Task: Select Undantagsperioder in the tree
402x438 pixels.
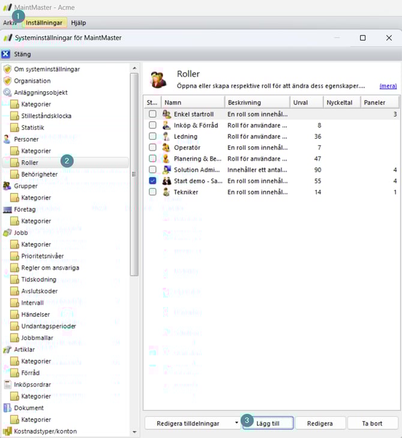Action: tap(49, 326)
